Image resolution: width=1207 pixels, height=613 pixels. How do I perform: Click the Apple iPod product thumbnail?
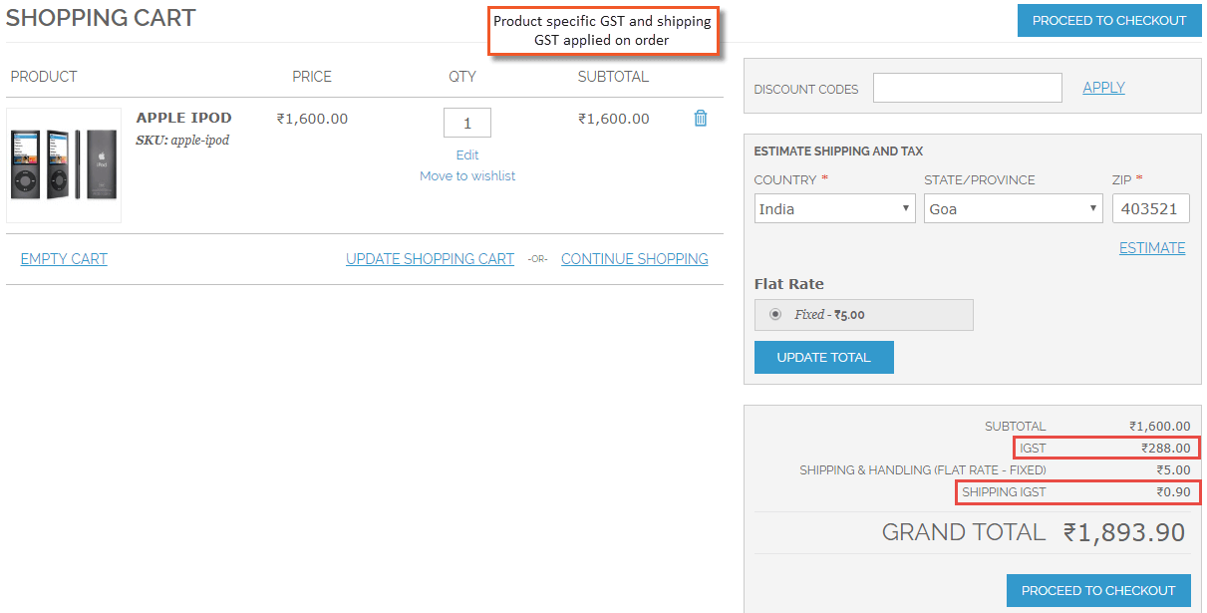pos(64,165)
